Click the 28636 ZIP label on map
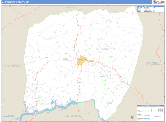This screenshot has width=166, height=122. pyautogui.click(x=111, y=57)
